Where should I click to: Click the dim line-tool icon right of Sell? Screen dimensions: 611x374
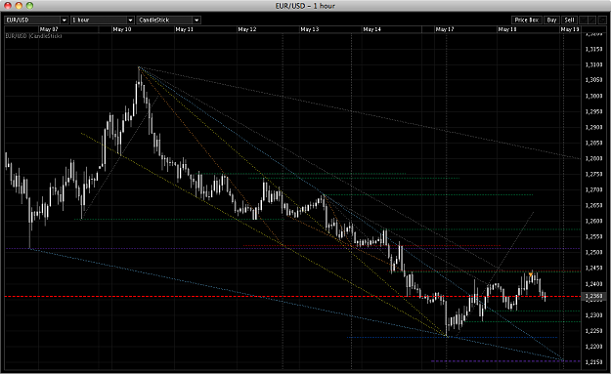[592, 20]
